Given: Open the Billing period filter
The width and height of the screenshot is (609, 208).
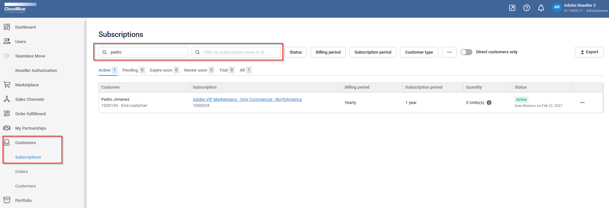Looking at the screenshot, I should click(328, 52).
